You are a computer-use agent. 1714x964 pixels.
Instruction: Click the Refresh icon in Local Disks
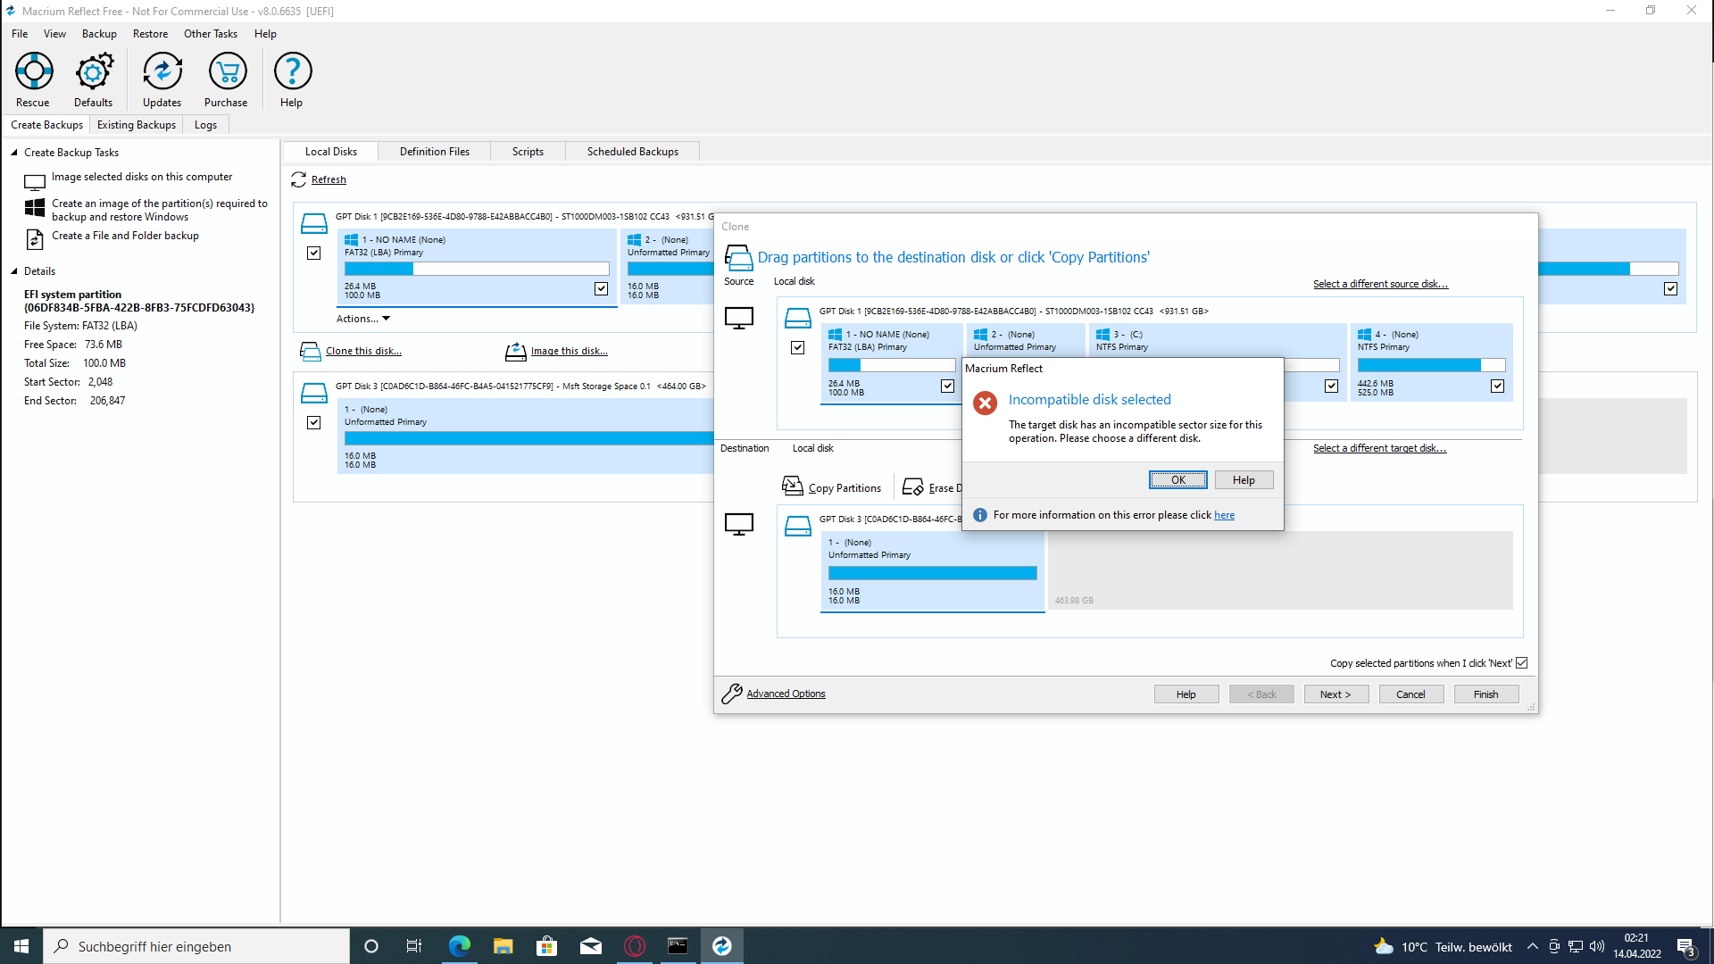point(299,180)
